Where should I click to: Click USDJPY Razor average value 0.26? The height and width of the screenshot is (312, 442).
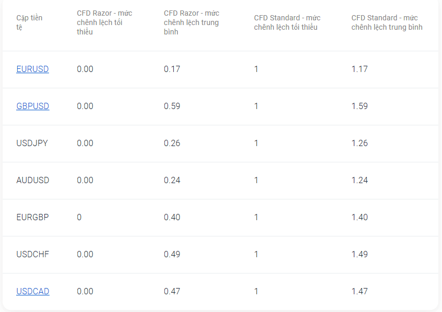click(x=172, y=143)
